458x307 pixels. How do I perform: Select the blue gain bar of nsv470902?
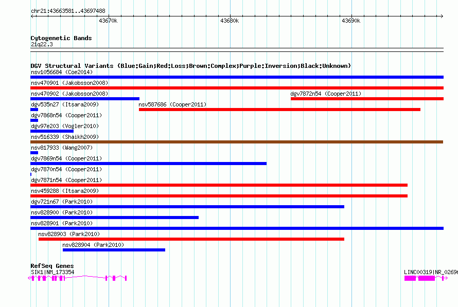coord(85,99)
